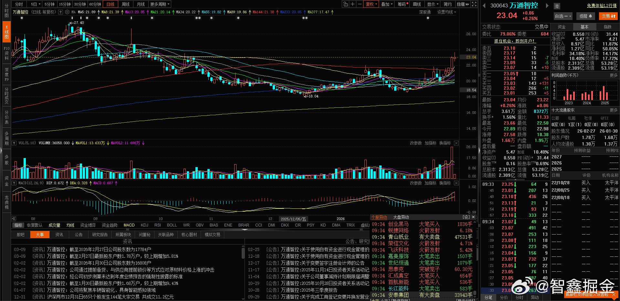Toggle BOLL indicator

coord(172,225)
